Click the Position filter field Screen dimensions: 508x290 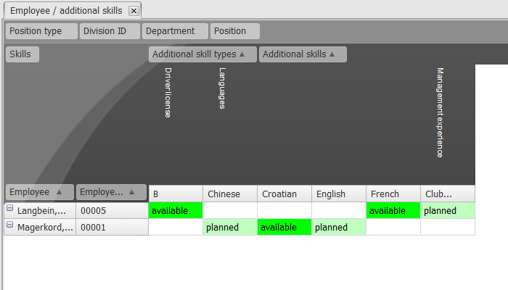[234, 31]
